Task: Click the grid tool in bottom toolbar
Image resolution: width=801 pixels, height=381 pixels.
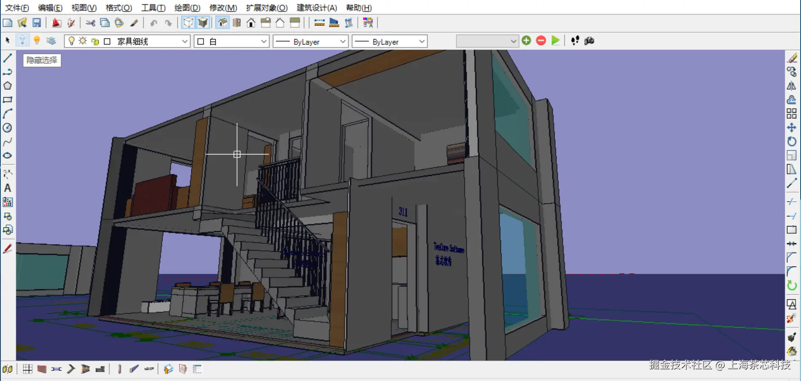Action: point(27,369)
